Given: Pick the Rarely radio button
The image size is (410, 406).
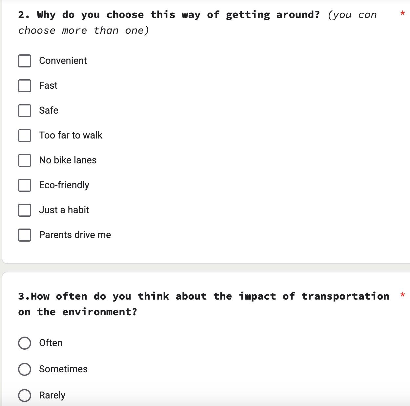Looking at the screenshot, I should pos(25,396).
